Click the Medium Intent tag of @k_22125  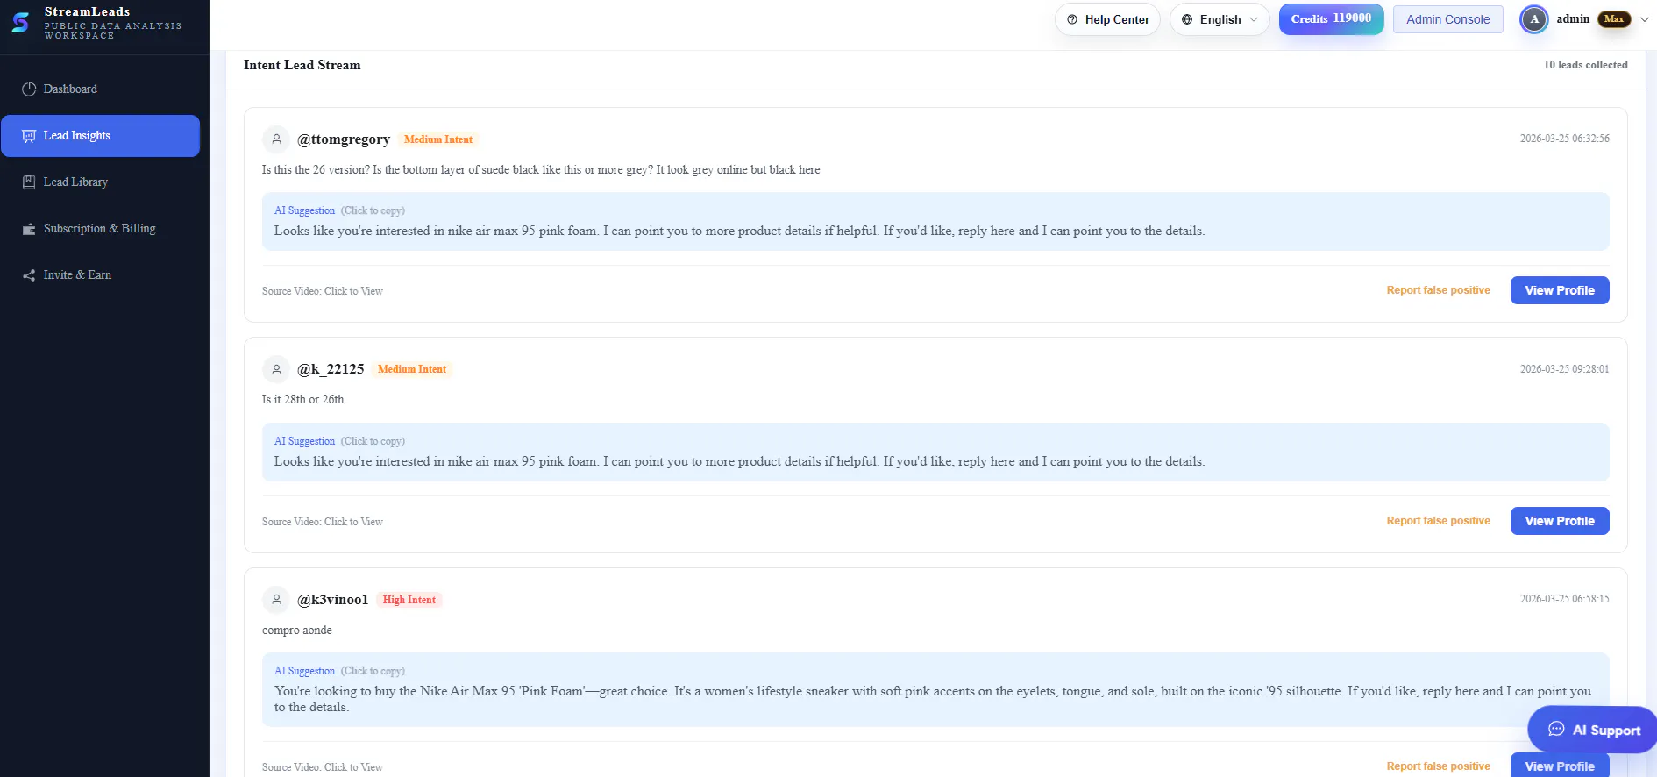coord(412,369)
